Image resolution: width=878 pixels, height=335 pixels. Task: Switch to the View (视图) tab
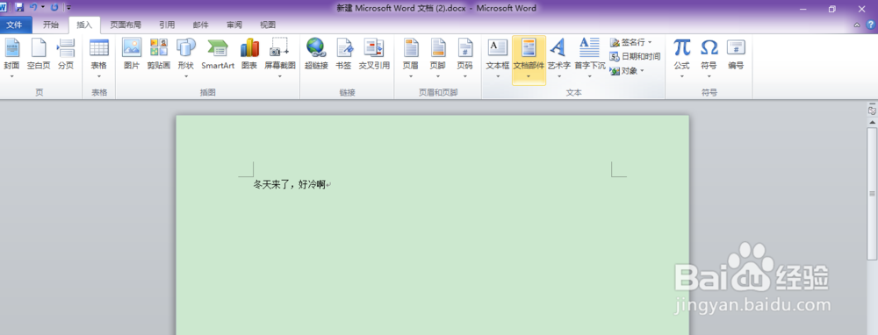tap(268, 25)
